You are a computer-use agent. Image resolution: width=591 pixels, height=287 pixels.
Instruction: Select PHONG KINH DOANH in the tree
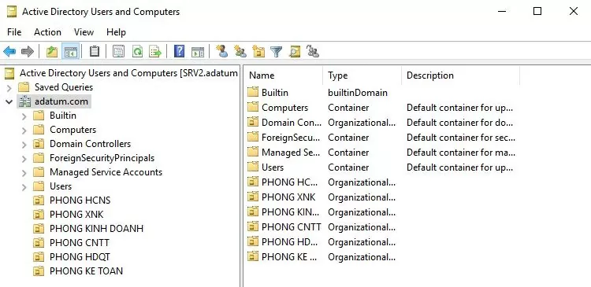(x=96, y=228)
